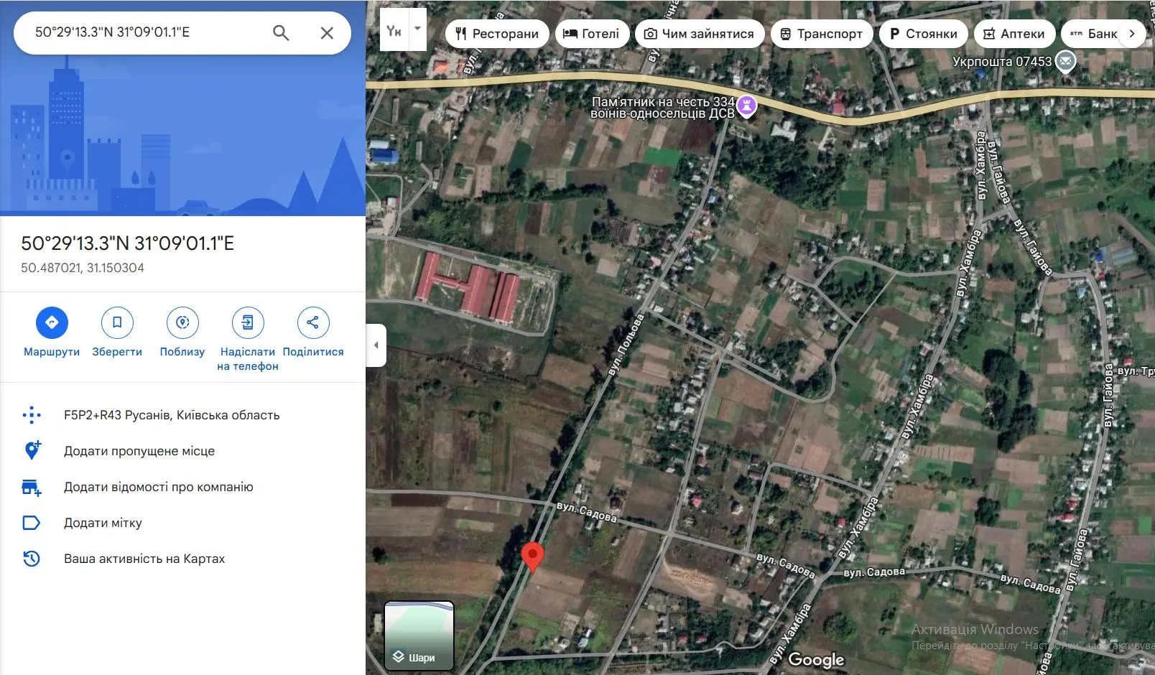Click the Зберегти save icon
Viewport: 1155px width, 675px height.
point(117,322)
